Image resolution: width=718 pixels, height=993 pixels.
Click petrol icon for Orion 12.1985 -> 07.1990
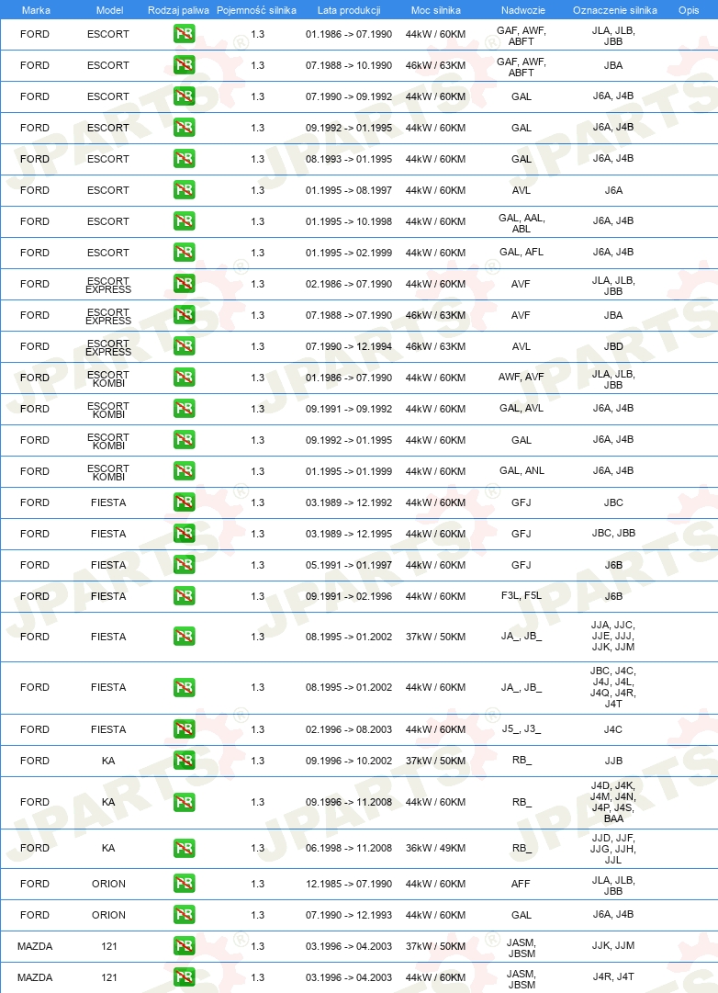click(x=185, y=884)
